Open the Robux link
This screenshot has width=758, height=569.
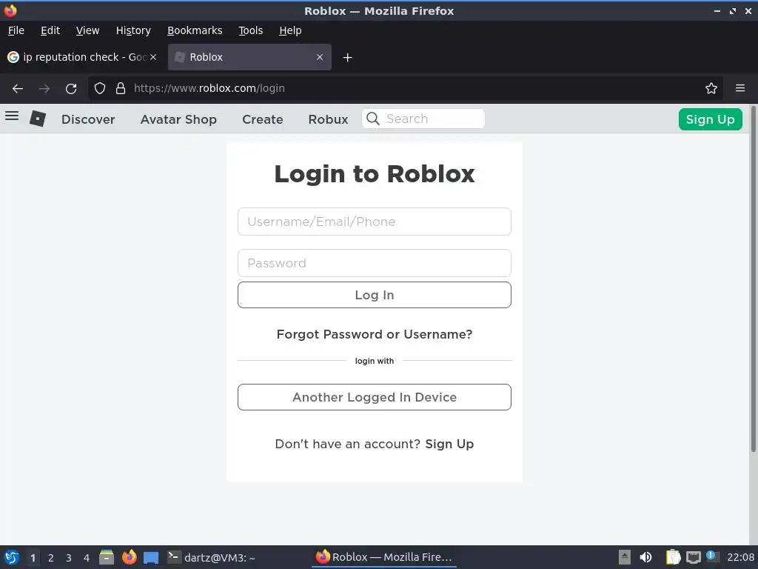point(328,119)
